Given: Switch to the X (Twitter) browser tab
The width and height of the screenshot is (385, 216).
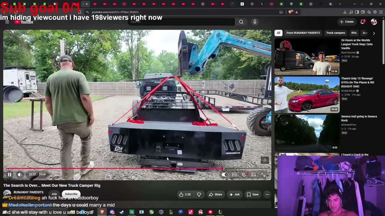Looking at the screenshot, I should tap(262, 4).
